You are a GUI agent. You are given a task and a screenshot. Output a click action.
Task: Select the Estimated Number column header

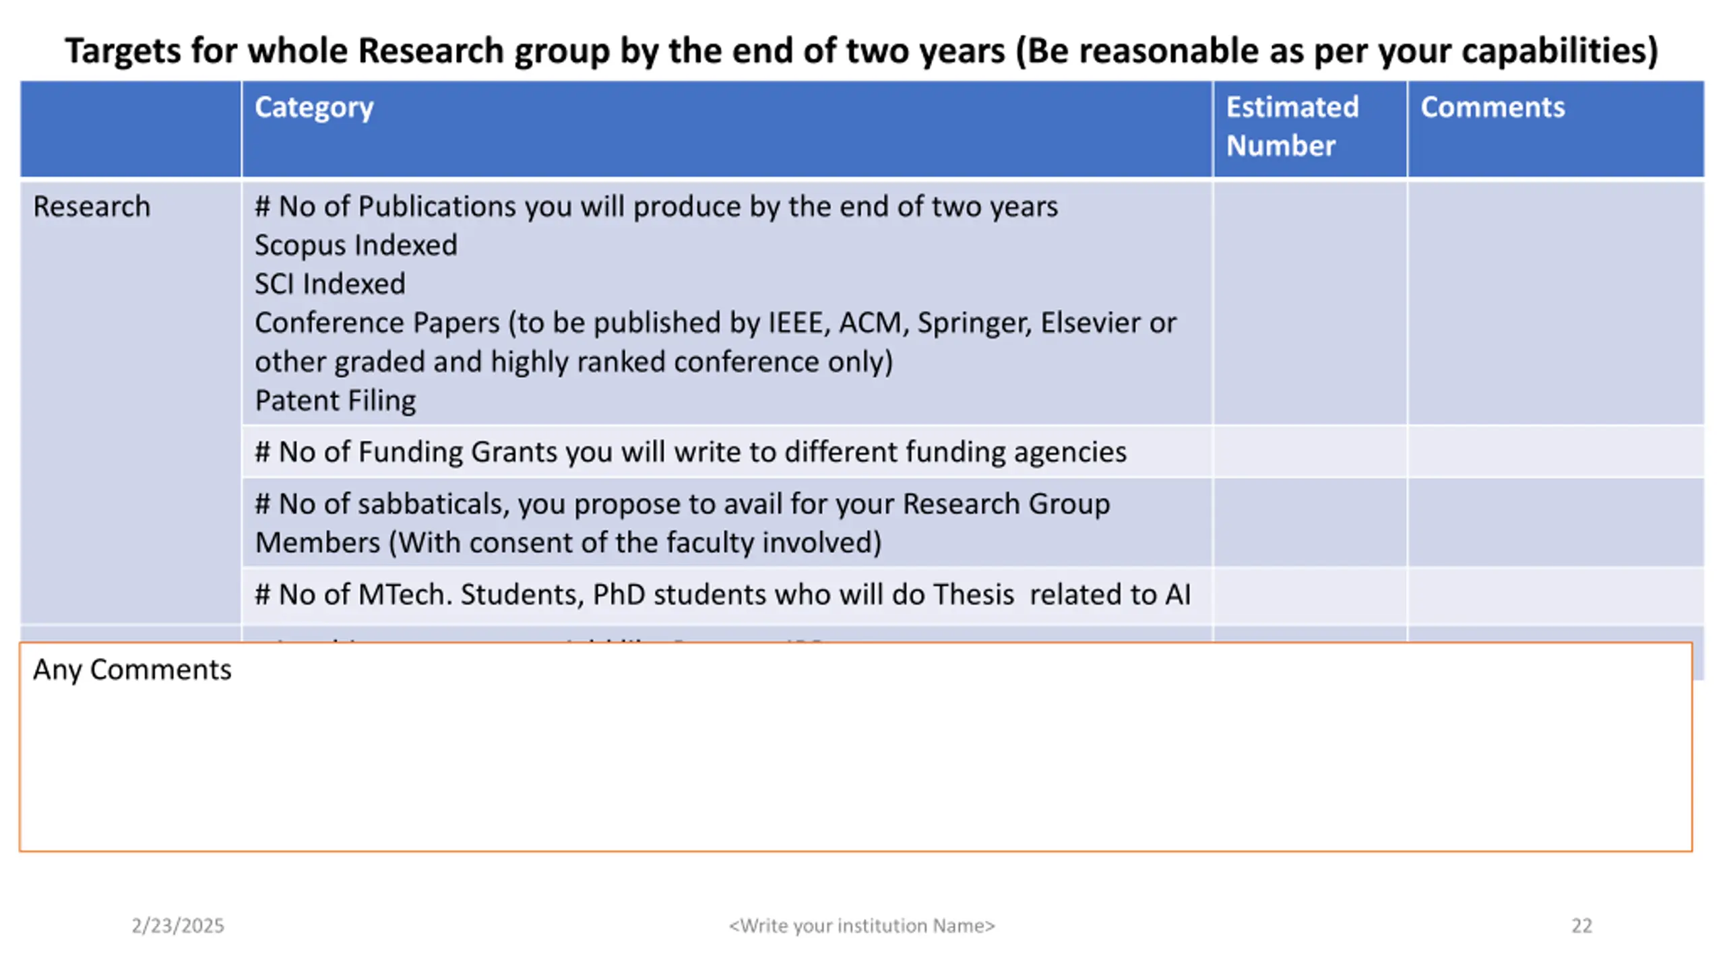[1310, 129]
